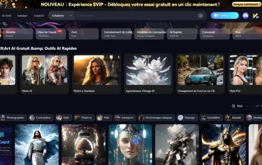The image size is (262, 165).
Task: Open Entraînement de LoRA tab
Action: tap(116, 34)
